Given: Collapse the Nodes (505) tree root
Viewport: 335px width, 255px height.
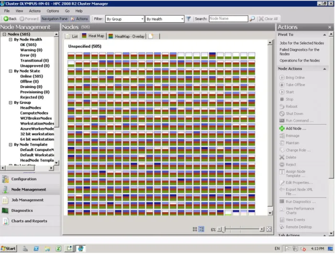Looking at the screenshot, I should pos(4,34).
